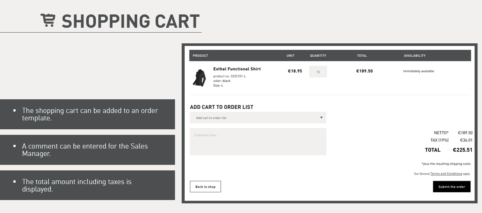This screenshot has width=482, height=213.
Task: Select the Immediately available status text
Action: pyautogui.click(x=418, y=71)
